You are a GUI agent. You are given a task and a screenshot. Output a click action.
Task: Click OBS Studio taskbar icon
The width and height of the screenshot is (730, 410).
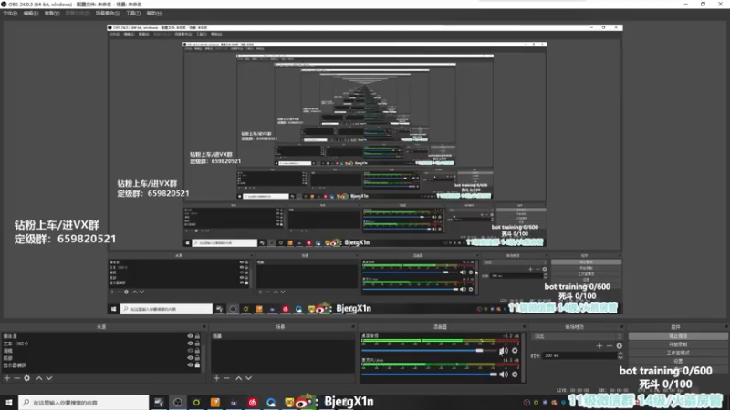(x=178, y=402)
